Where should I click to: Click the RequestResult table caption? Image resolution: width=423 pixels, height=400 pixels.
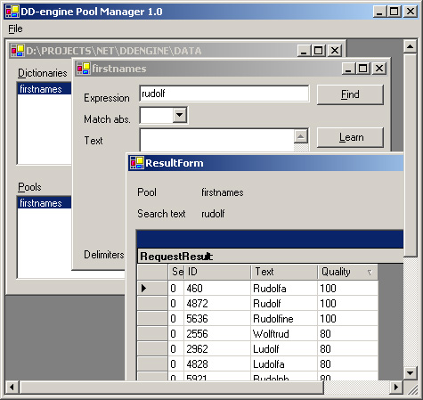(x=270, y=257)
